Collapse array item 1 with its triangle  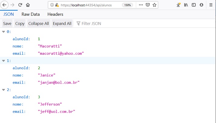(x=4, y=61)
